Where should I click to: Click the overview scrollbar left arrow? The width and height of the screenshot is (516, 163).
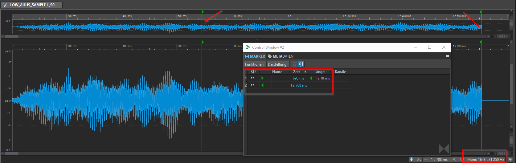3,36
